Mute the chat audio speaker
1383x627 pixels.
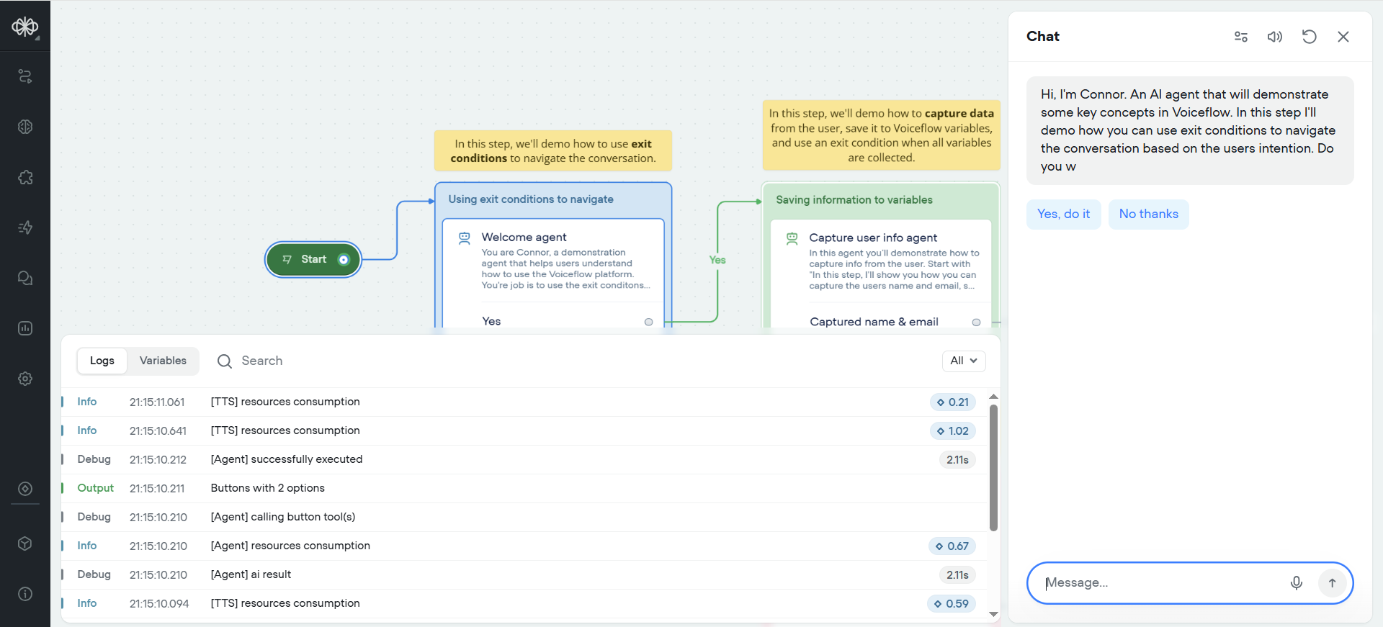(x=1274, y=37)
